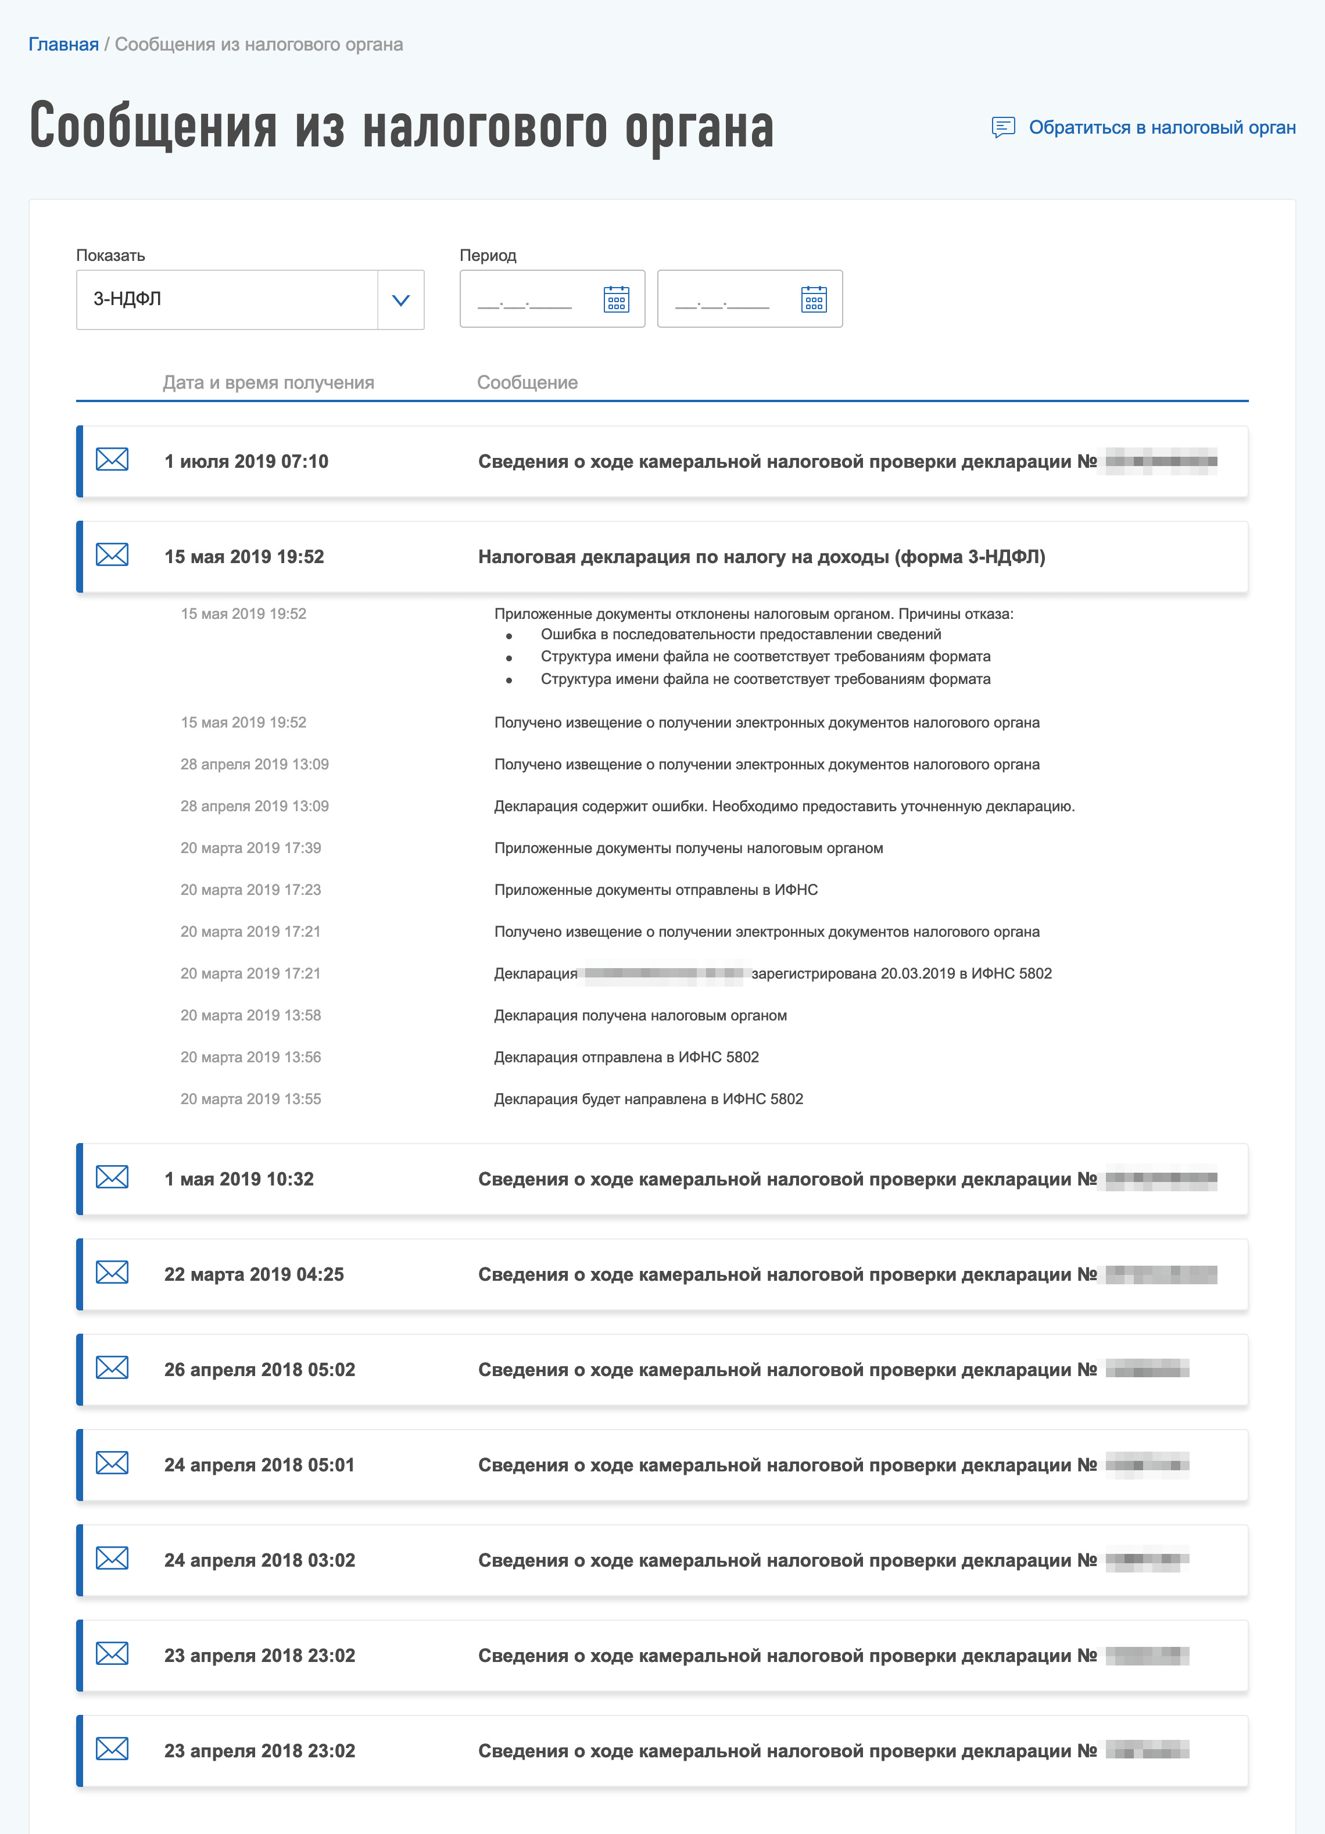This screenshot has height=1834, width=1325.
Task: Click Ошибка в последовательности предоставлении сведений line
Action: click(x=741, y=634)
